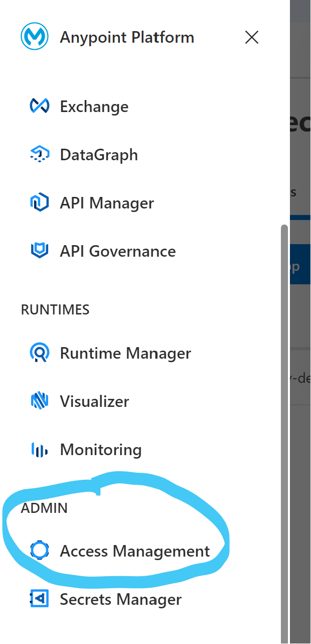Click the MuleSoft Anypoint Platform logo
Viewport: 311px width, 644px height.
[x=35, y=37]
